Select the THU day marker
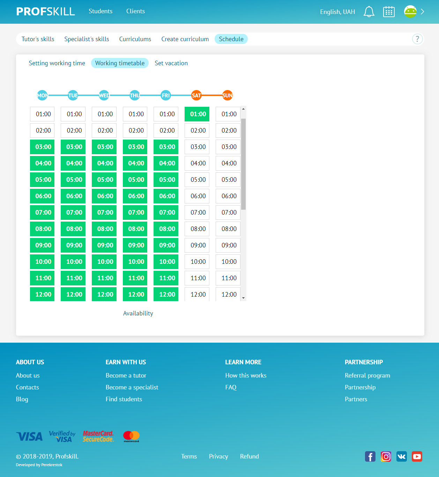 (x=135, y=95)
